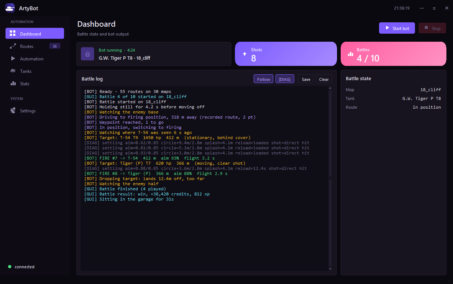The height and width of the screenshot is (284, 453).
Task: Click the 'Waypoint reached, 1 to go' line
Action: [x=124, y=122]
